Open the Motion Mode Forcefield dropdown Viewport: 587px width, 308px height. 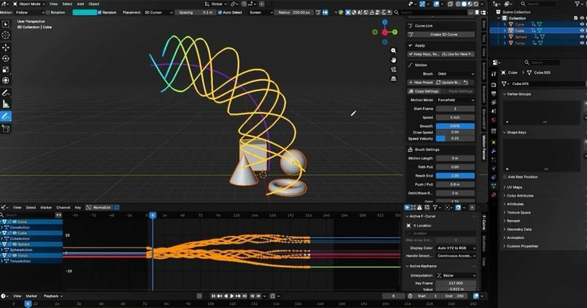coord(456,100)
